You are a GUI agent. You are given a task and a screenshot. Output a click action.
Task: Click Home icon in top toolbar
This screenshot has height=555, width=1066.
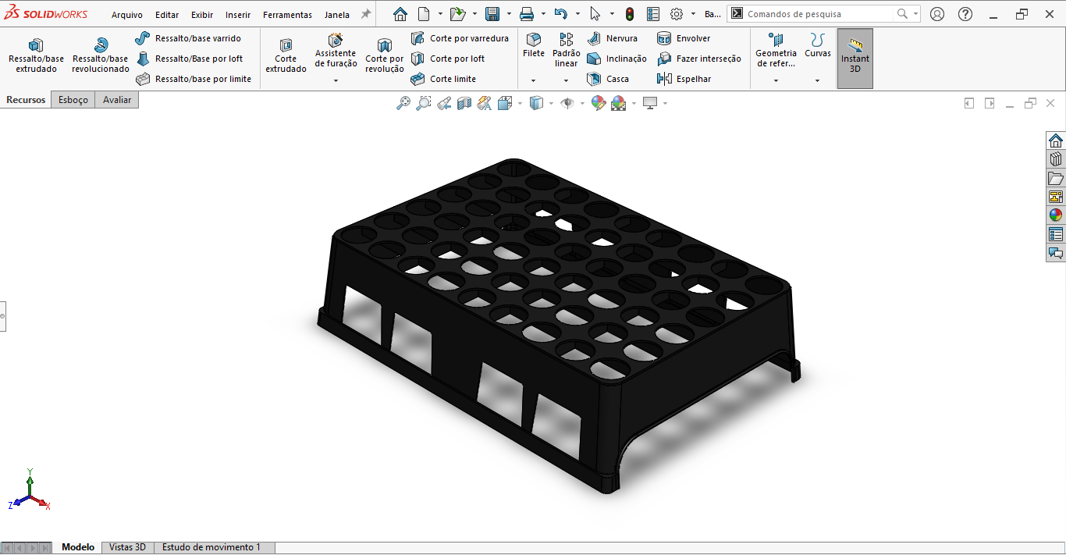pos(400,14)
